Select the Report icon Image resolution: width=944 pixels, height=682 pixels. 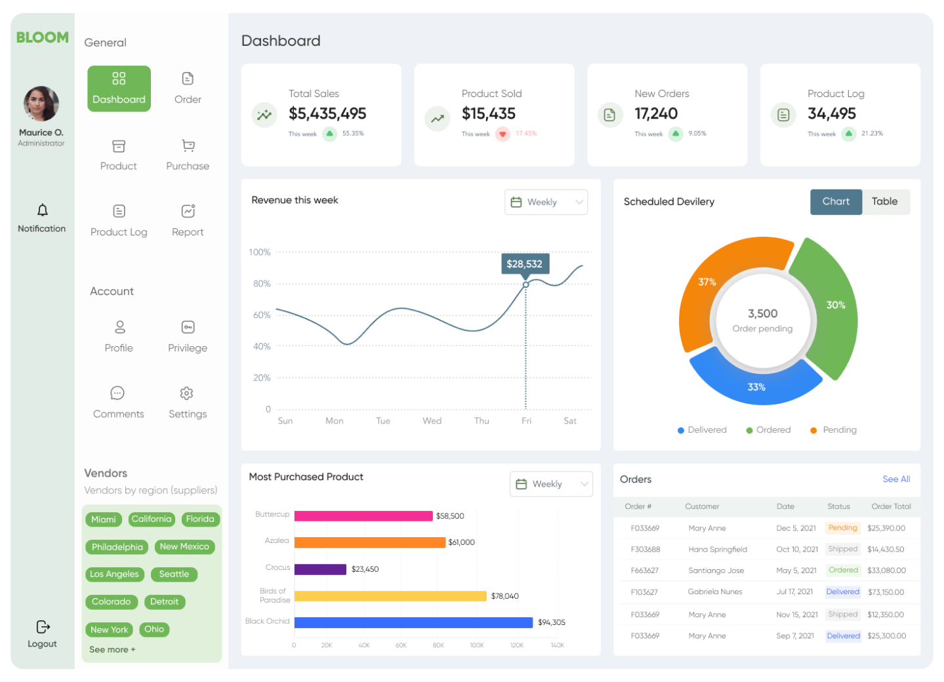pyautogui.click(x=187, y=220)
